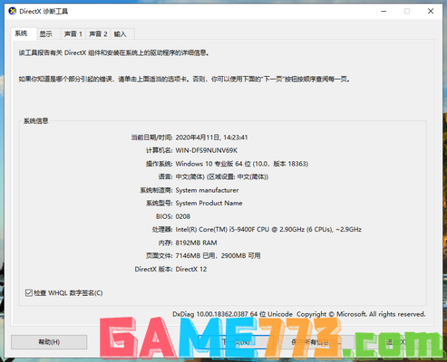447x362 pixels.
Task: Click the System Product Name value
Action: (x=209, y=203)
